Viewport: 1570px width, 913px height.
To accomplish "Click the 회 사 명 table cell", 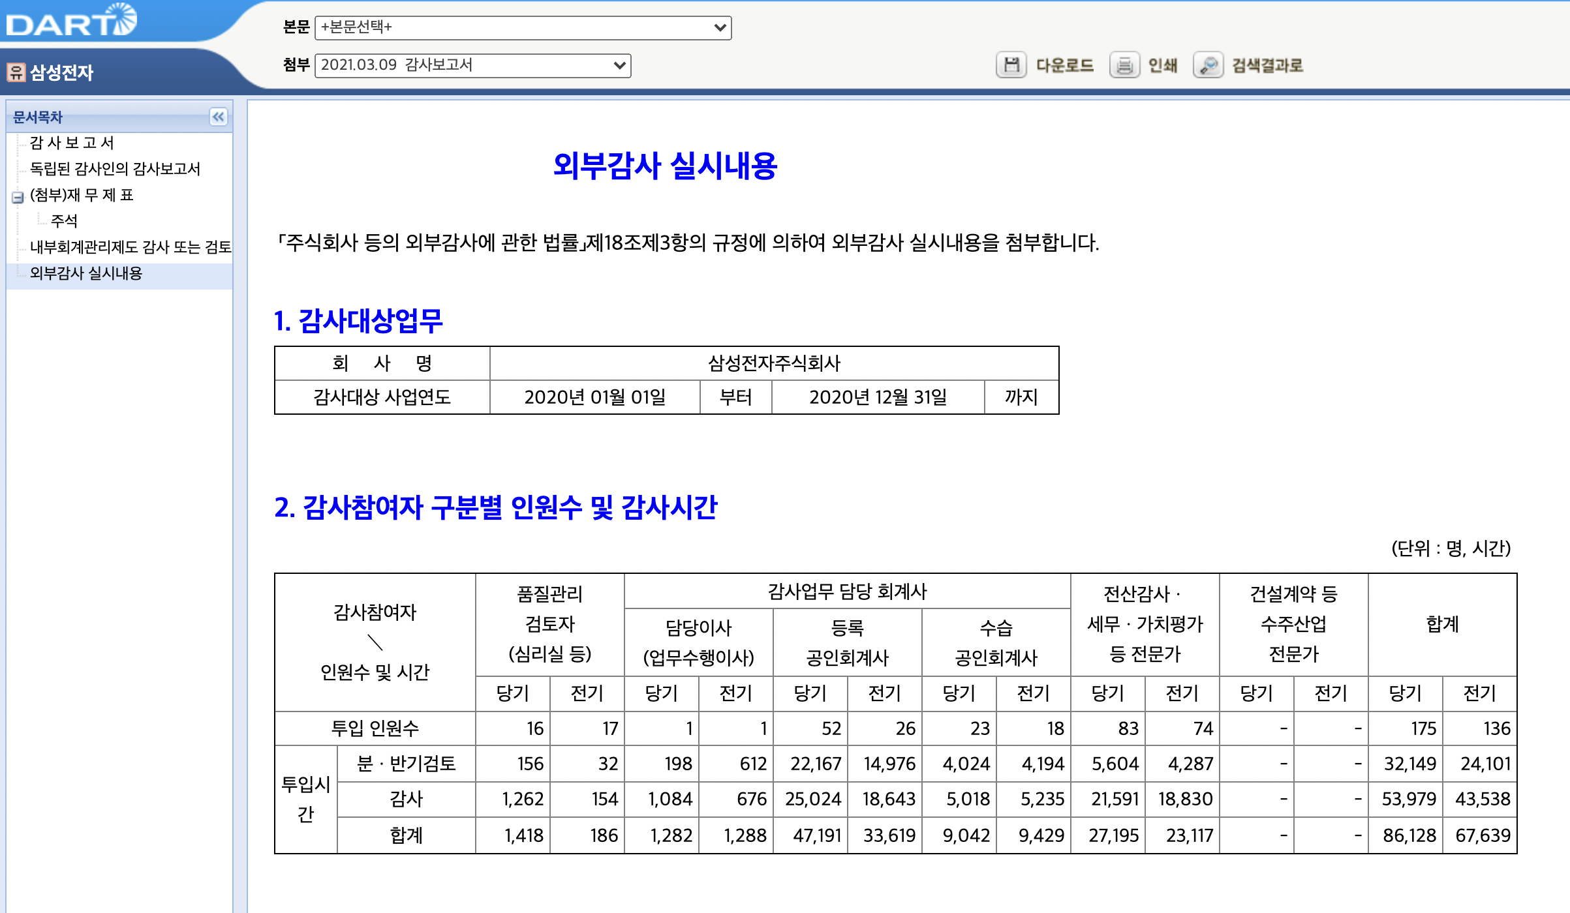I will click(382, 363).
